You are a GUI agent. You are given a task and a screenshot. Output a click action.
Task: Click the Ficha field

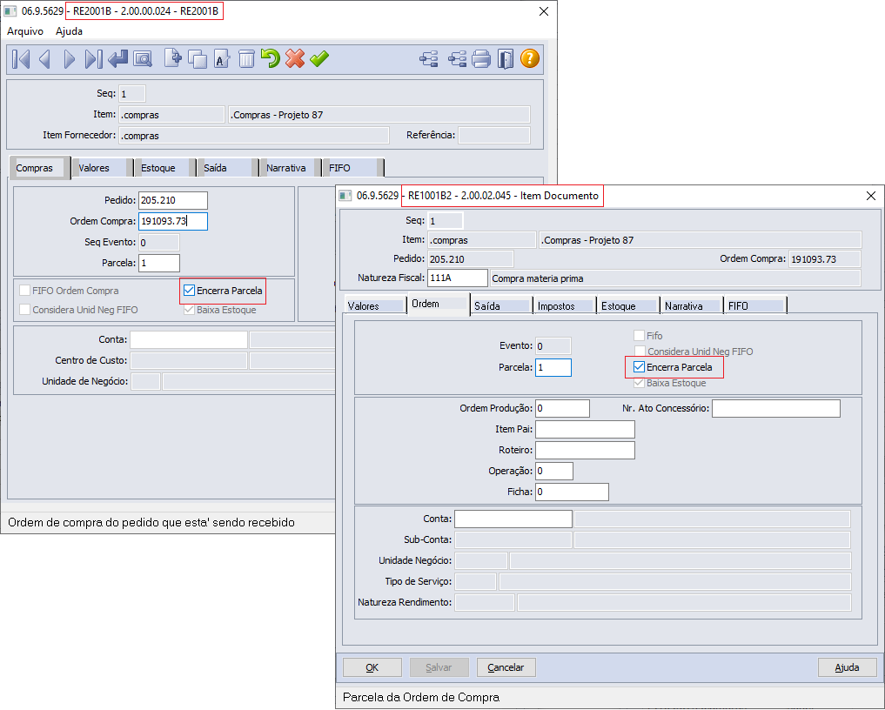click(572, 492)
